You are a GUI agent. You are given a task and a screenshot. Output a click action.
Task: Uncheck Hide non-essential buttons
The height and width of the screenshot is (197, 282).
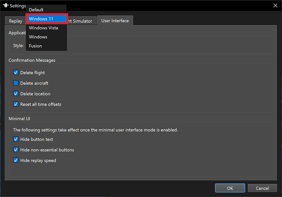click(x=16, y=150)
